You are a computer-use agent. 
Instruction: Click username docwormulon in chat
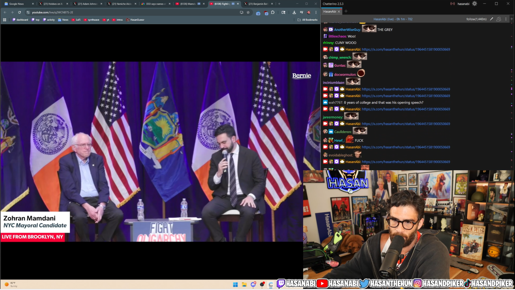click(345, 75)
